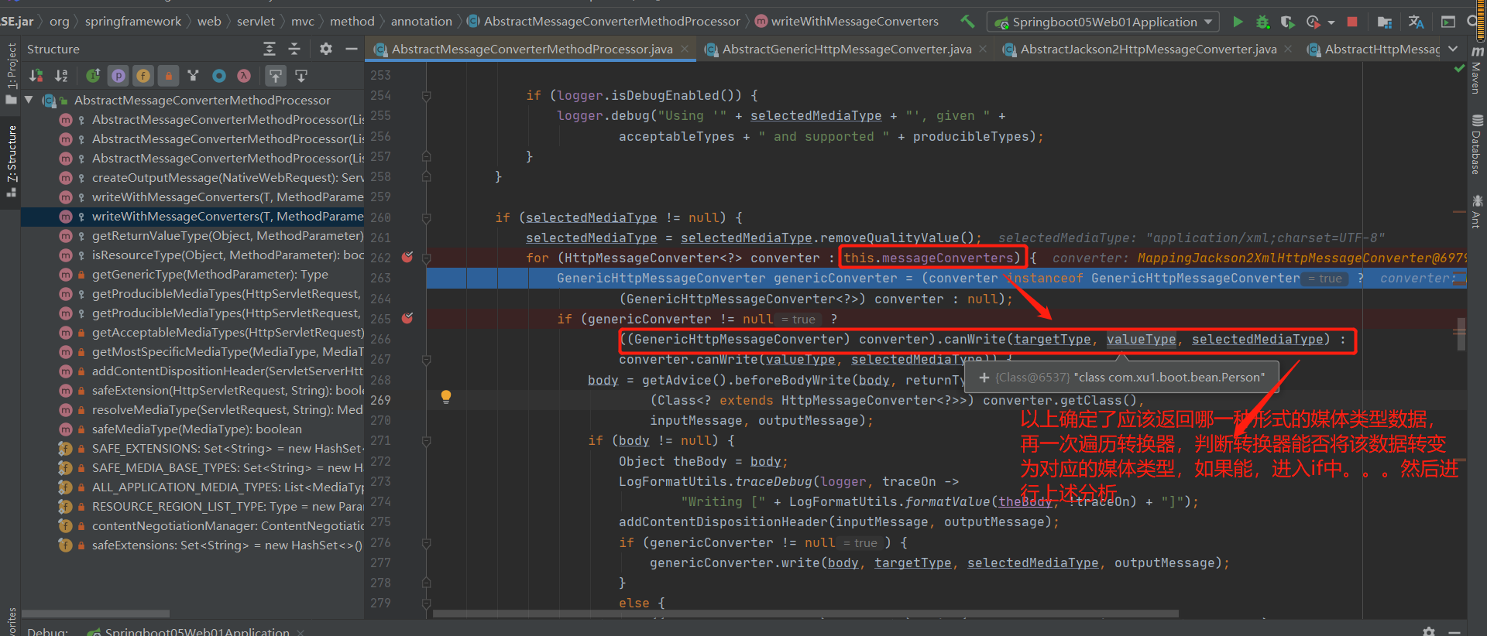Expand the Class@6537 value tooltip
This screenshot has height=636, width=1487.
pos(984,378)
